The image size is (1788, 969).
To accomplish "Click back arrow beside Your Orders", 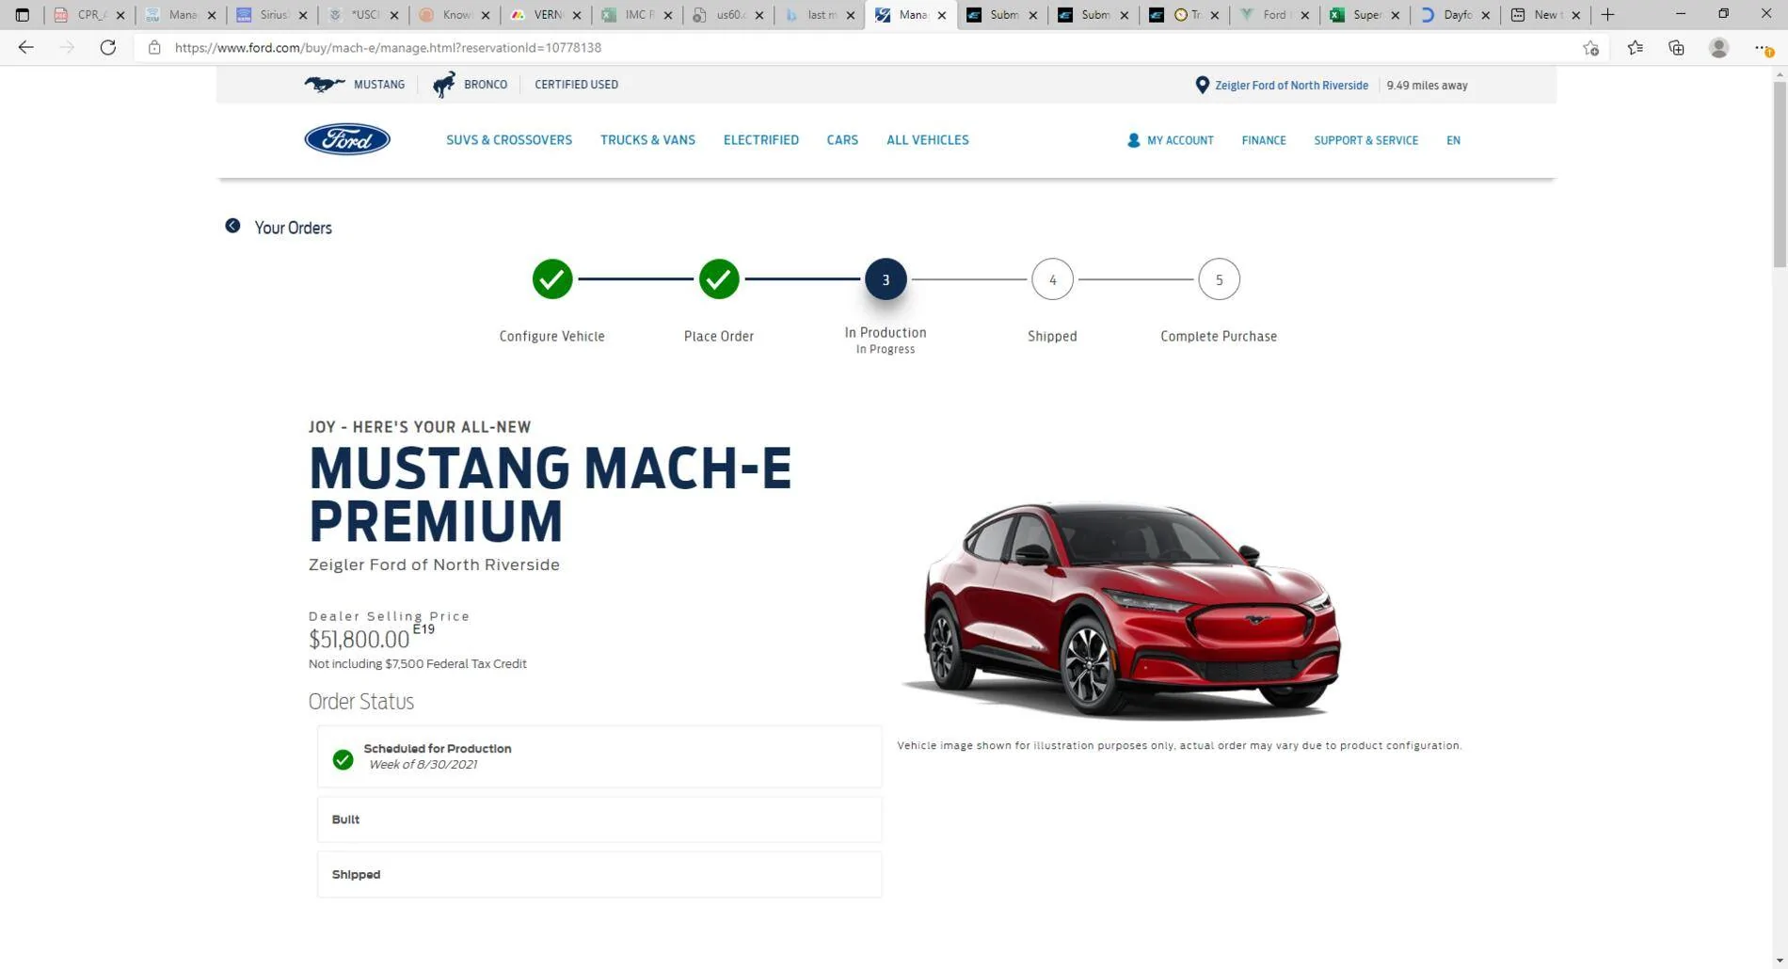I will pyautogui.click(x=232, y=226).
